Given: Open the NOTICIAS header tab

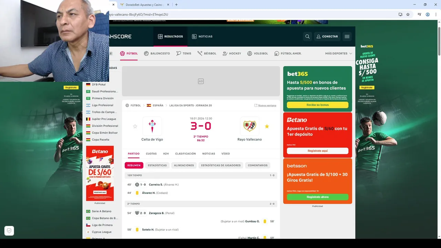Looking at the screenshot, I should click(x=202, y=37).
